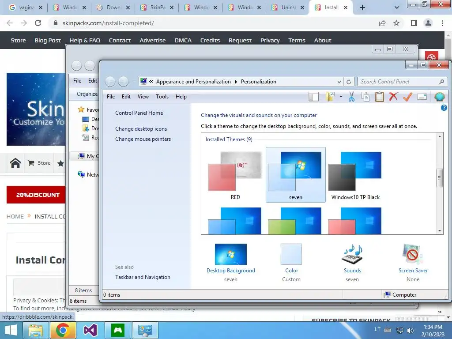The width and height of the screenshot is (452, 339).
Task: Open the View menu
Action: (x=143, y=97)
